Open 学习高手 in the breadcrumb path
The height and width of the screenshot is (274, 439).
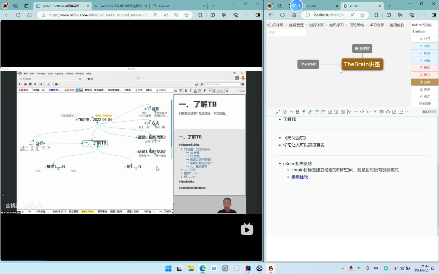click(x=377, y=25)
